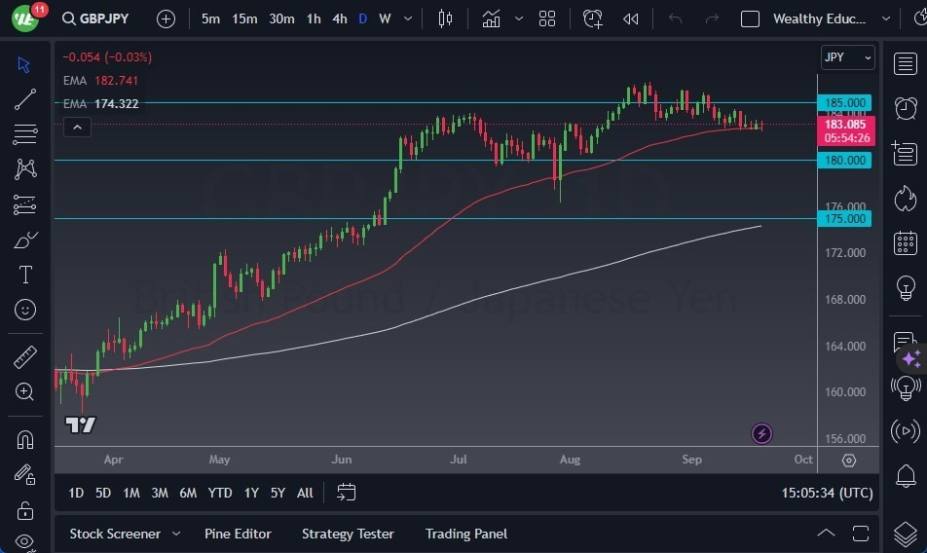This screenshot has width=927, height=553.
Task: Switch to the 15m timeframe
Action: pos(244,18)
